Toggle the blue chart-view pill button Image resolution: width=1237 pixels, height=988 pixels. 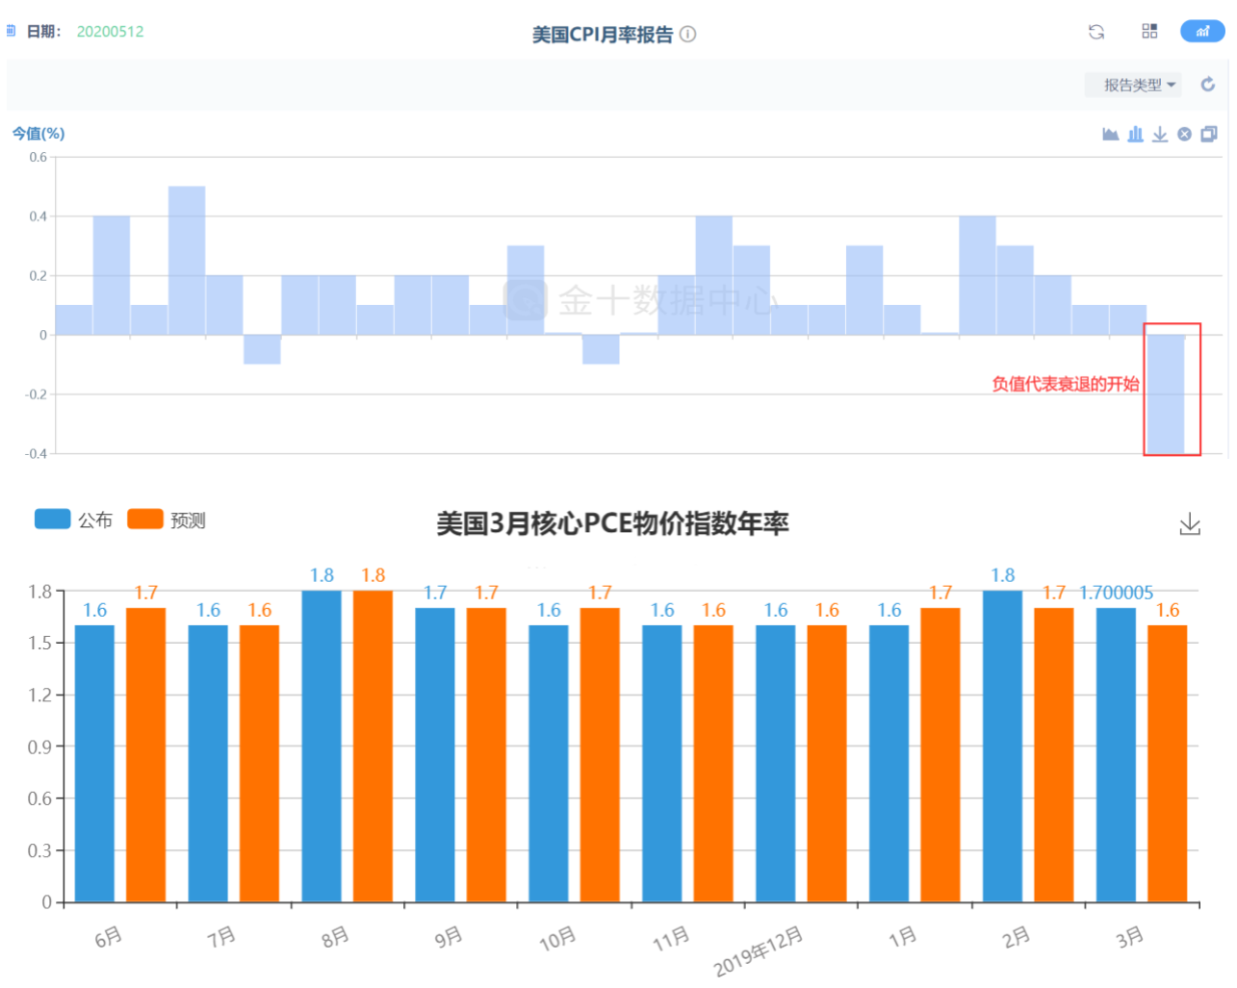(1202, 32)
